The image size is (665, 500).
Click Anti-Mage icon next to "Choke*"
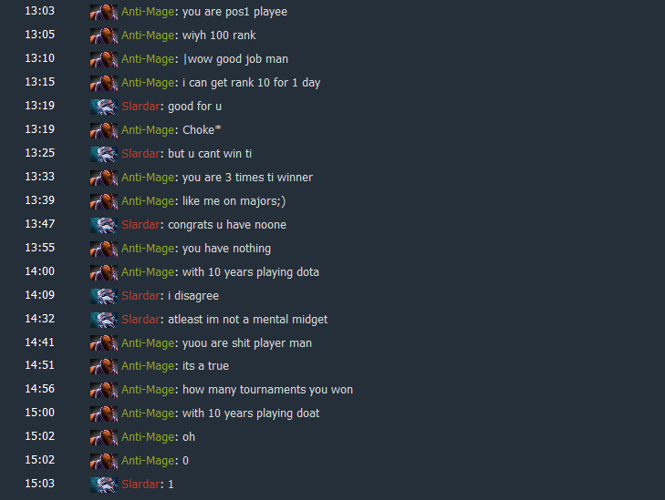[x=104, y=130]
